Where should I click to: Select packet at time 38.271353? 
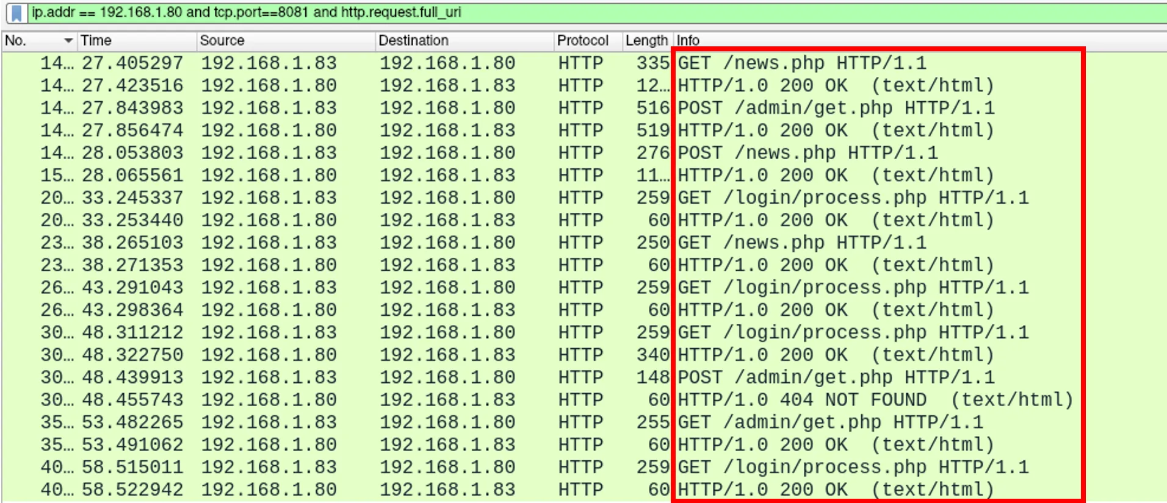click(583, 265)
